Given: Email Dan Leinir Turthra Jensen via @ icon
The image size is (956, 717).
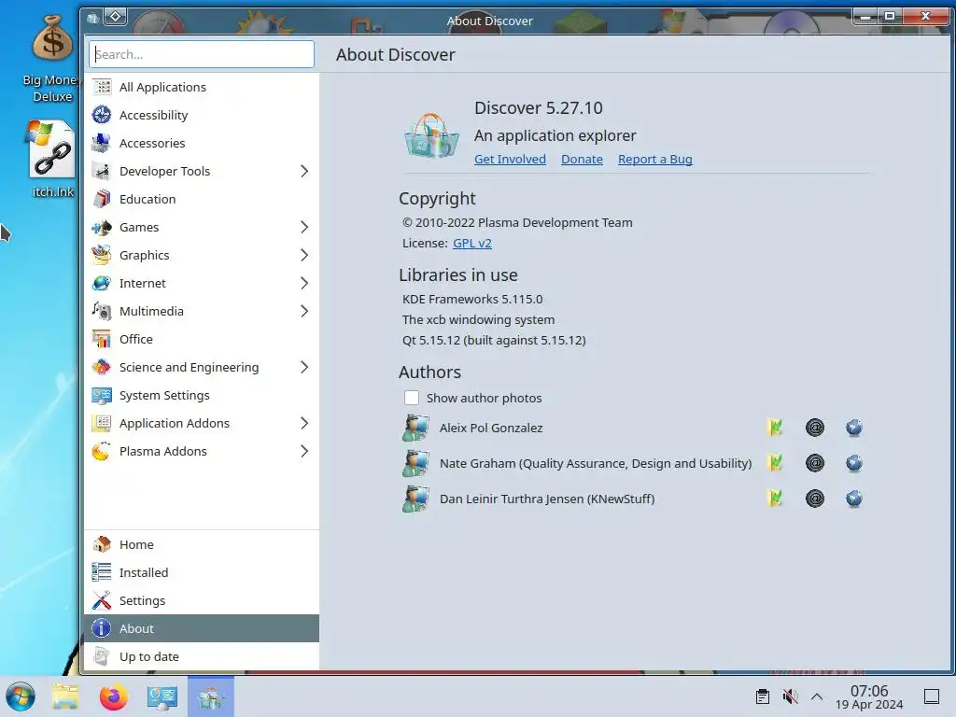Looking at the screenshot, I should point(814,499).
